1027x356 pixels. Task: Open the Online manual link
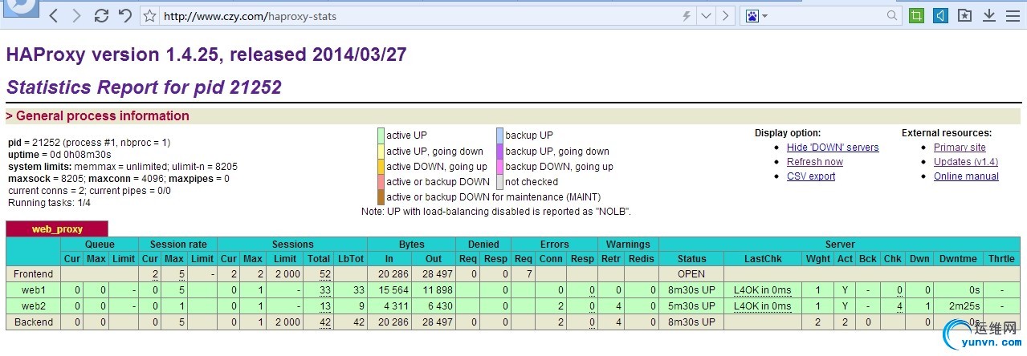(x=966, y=176)
